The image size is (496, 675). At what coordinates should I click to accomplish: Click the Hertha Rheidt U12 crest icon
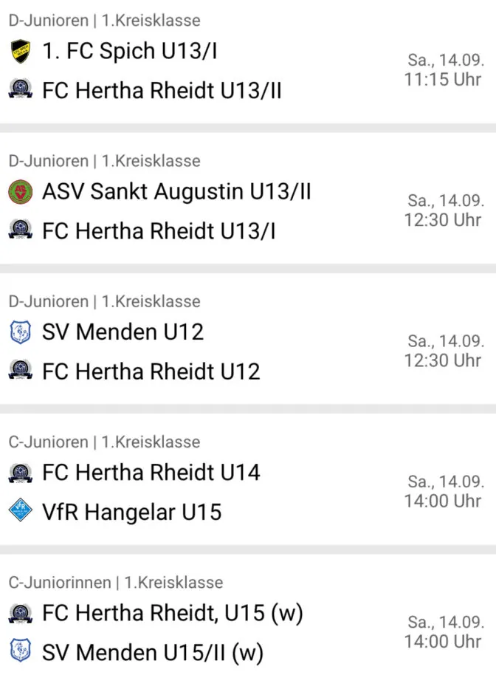coord(20,370)
